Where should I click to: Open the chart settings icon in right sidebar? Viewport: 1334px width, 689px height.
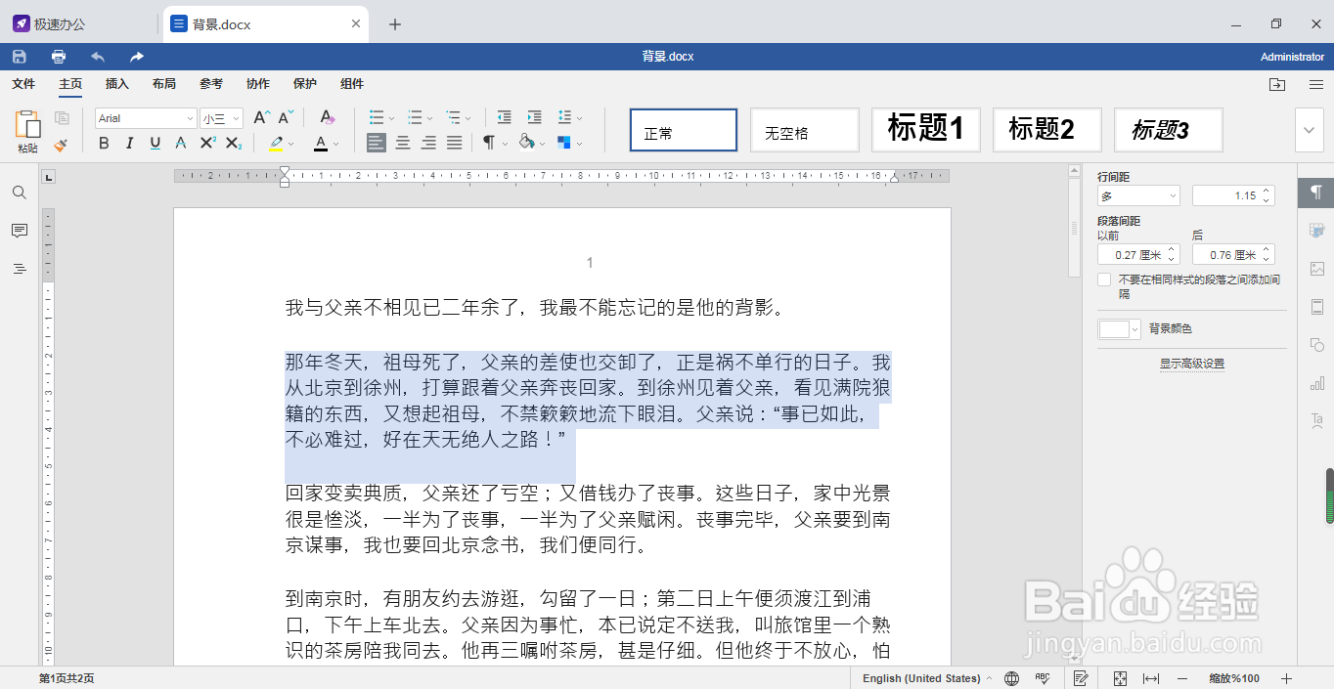click(x=1316, y=383)
